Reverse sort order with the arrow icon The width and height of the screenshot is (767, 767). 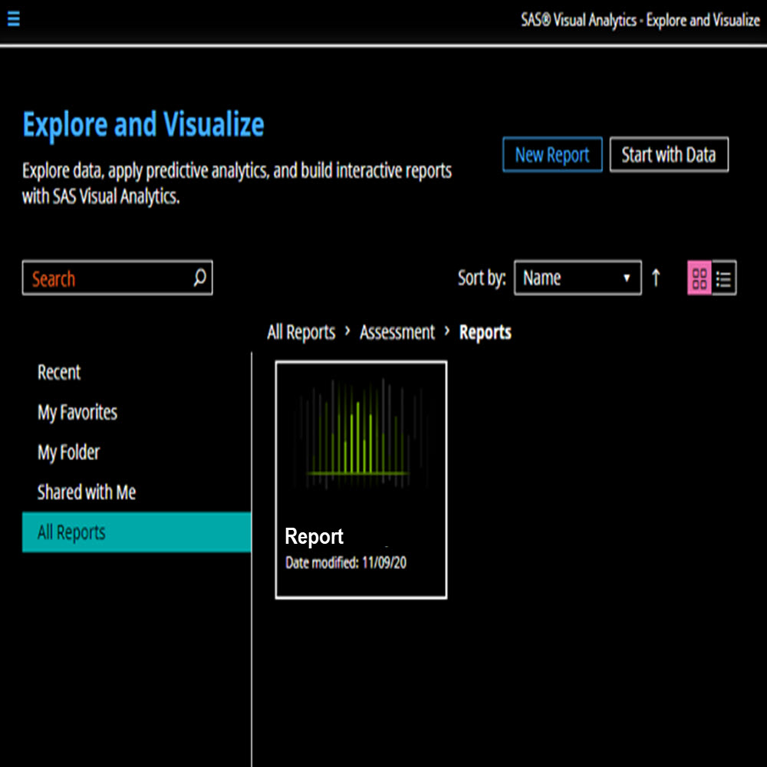[656, 278]
